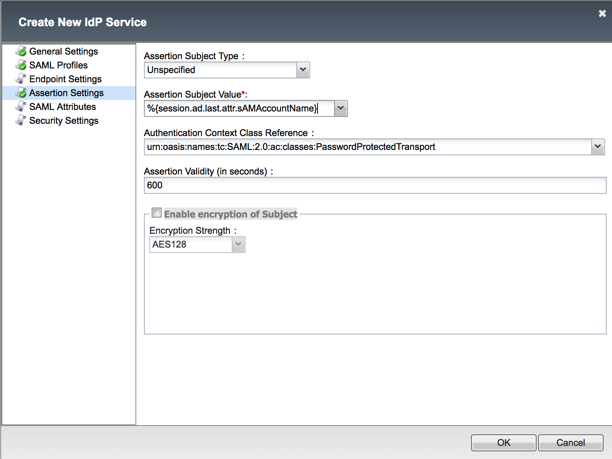Image resolution: width=612 pixels, height=459 pixels.
Task: Open the SAML Attributes section
Action: click(63, 106)
